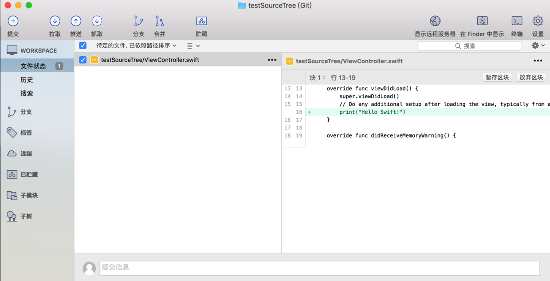Uncheck the ViewController.swift file checkbox

click(x=82, y=60)
